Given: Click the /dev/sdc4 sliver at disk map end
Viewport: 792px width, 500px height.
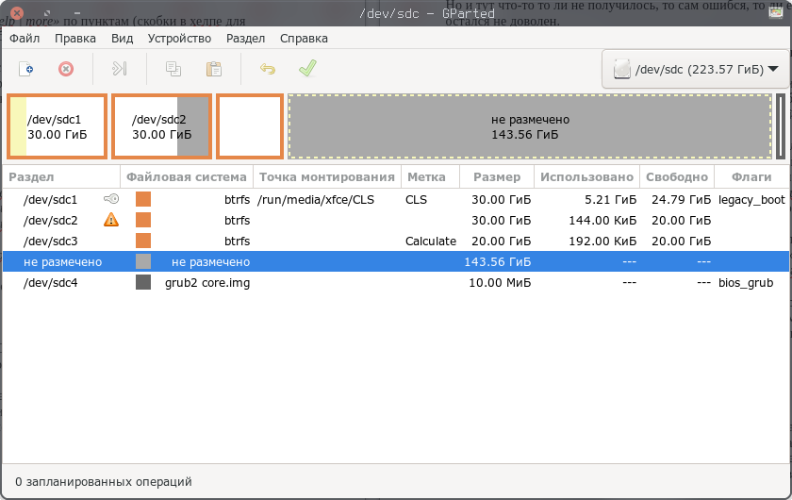Looking at the screenshot, I should click(781, 126).
